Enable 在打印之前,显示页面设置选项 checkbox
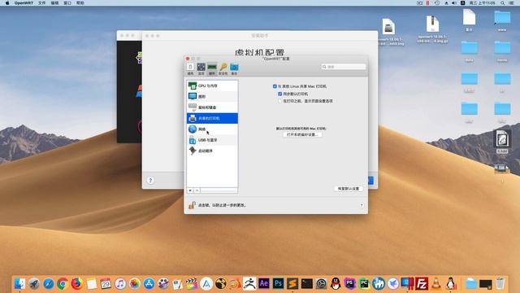The height and width of the screenshot is (293, 520). pyautogui.click(x=279, y=101)
